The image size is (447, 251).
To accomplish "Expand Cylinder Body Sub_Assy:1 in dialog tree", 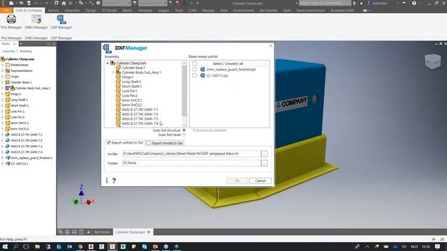I will coord(113,73).
